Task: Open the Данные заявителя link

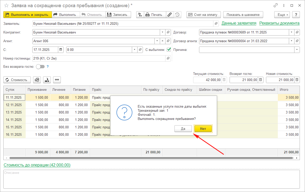Action: point(239,23)
